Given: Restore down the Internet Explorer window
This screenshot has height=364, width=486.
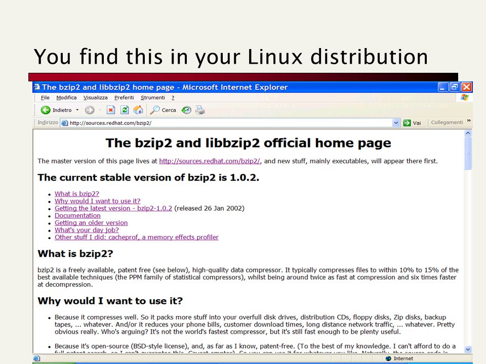Looking at the screenshot, I should click(x=455, y=87).
